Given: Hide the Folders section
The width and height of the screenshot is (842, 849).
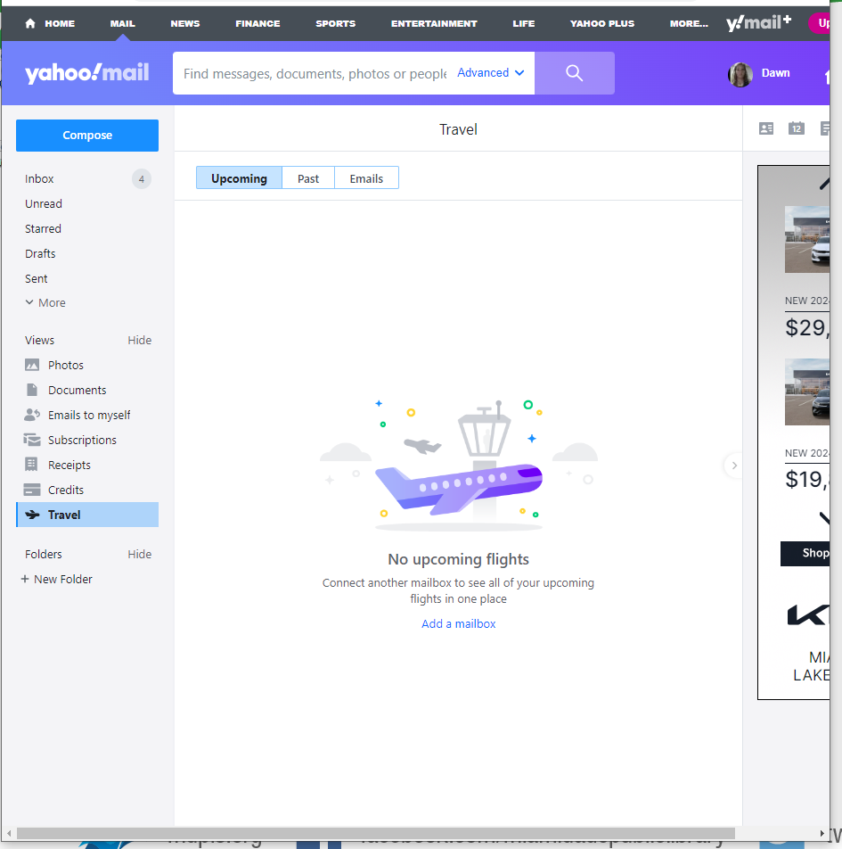Looking at the screenshot, I should 140,554.
